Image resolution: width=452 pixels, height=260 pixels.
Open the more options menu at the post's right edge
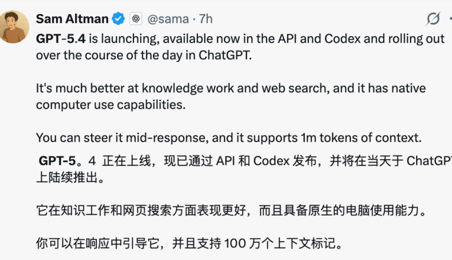tap(449, 19)
